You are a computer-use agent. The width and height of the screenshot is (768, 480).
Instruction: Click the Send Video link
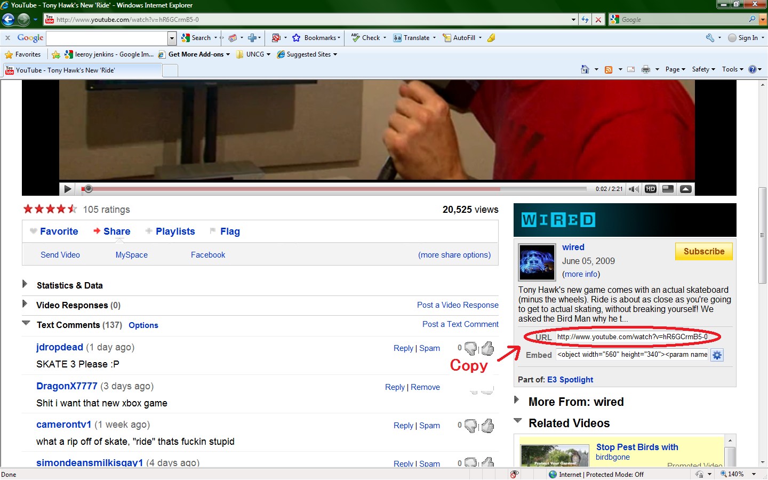pyautogui.click(x=60, y=255)
